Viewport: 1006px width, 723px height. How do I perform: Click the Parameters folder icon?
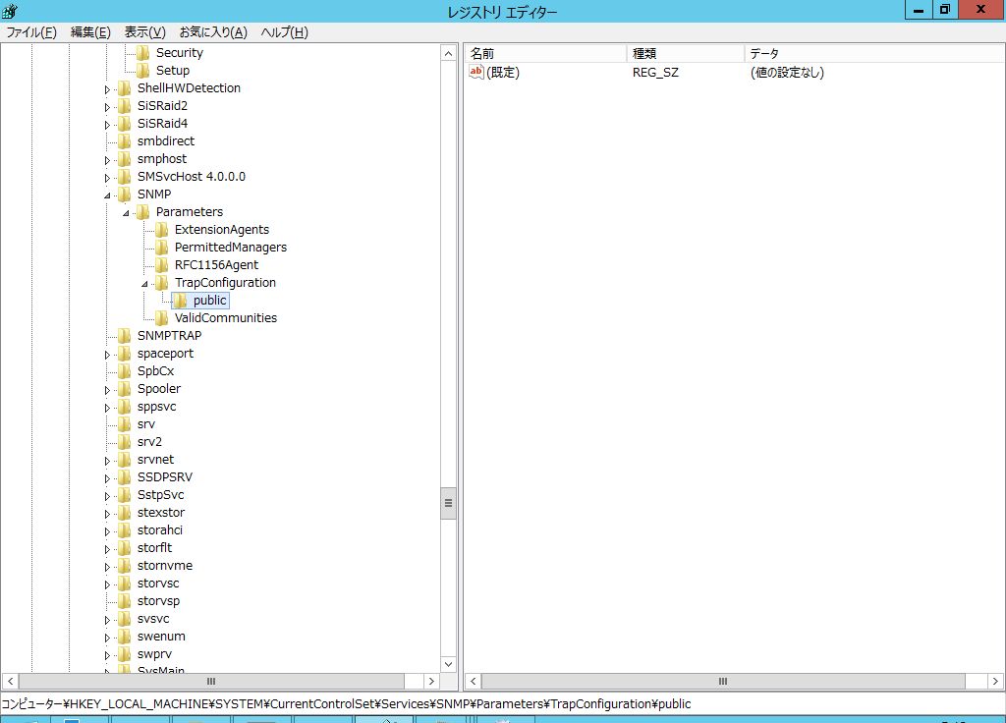coord(143,212)
